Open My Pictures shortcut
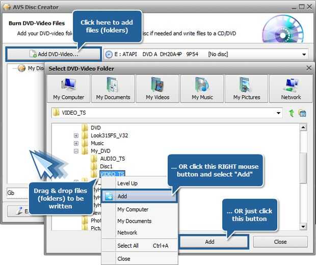Screen dimensions: 316x265 point(247,89)
